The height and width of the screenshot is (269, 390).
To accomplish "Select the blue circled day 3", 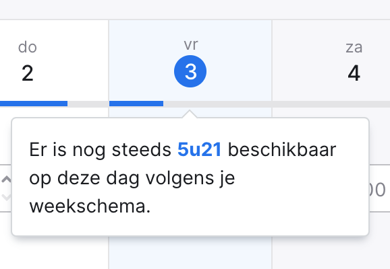I will point(190,71).
